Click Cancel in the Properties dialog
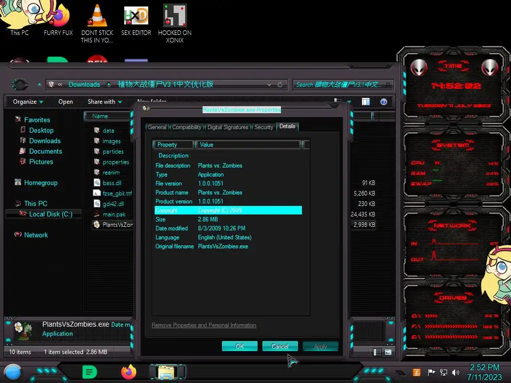Screen dimensions: 511x383 tap(280, 346)
